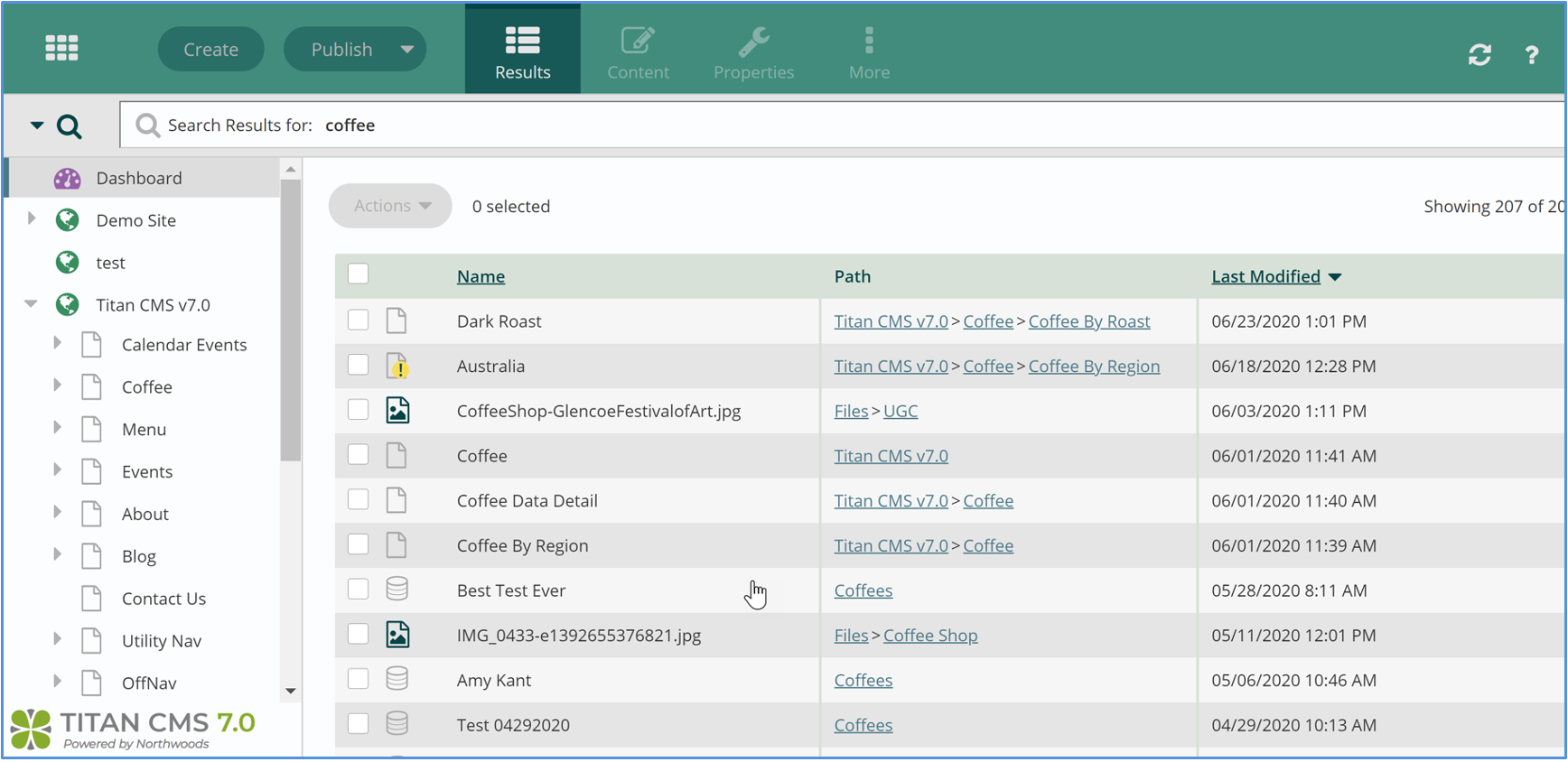This screenshot has height=762, width=1568.
Task: Click the Calendar Events page icon
Action: pos(91,345)
